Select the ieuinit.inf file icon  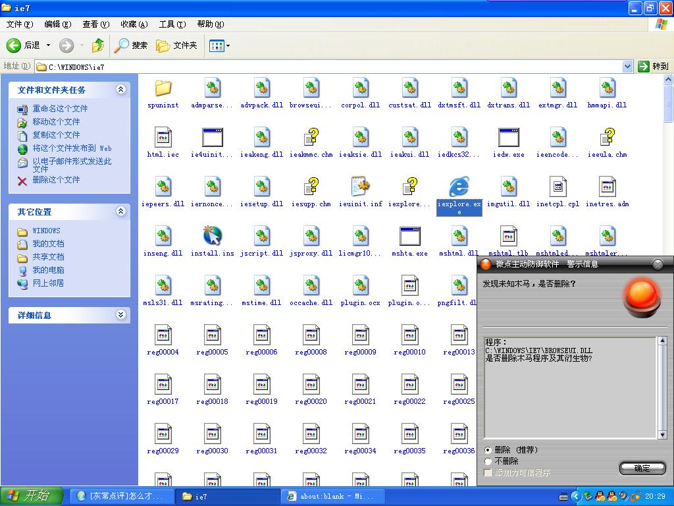coord(360,186)
